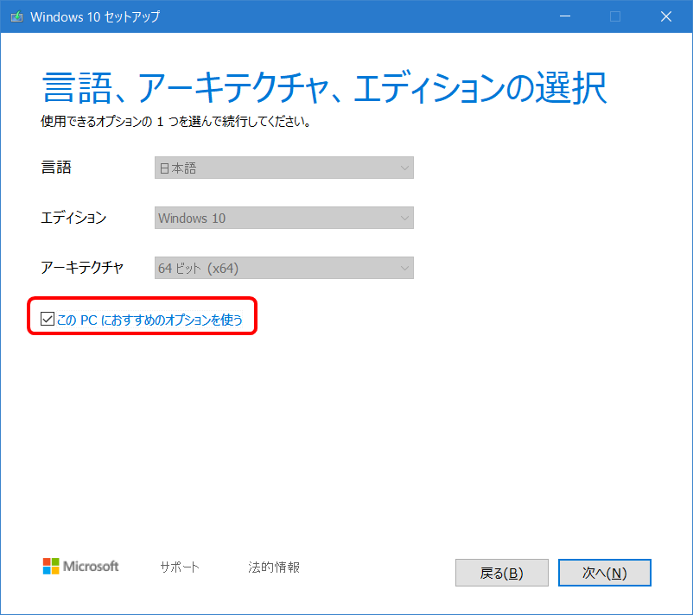Close the Windows 10 セットアップ window
Screen dimensions: 693x615
[666, 16]
